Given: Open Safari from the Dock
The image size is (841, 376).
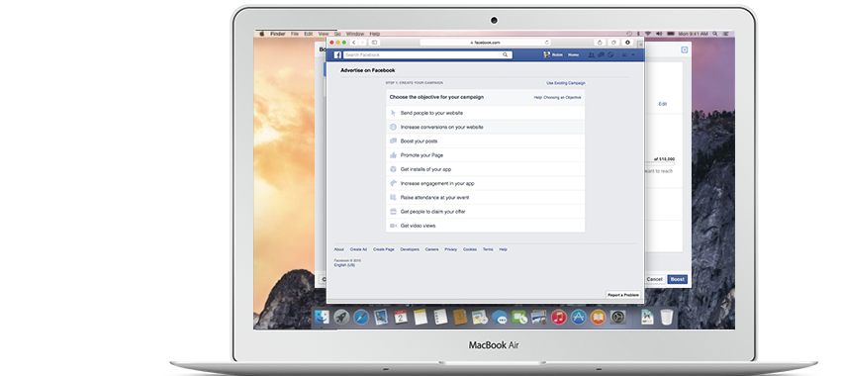Looking at the screenshot, I should 361,317.
